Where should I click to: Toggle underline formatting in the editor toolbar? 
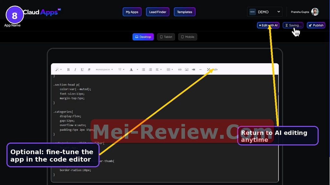click(x=82, y=69)
